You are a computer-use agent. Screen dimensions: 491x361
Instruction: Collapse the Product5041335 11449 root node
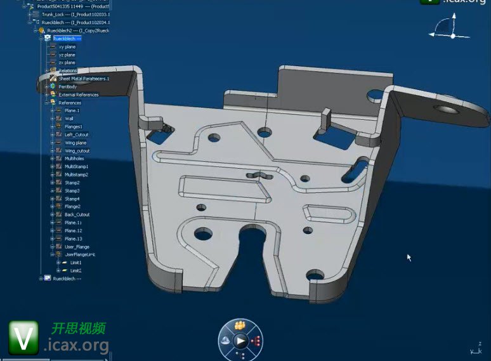24,6
